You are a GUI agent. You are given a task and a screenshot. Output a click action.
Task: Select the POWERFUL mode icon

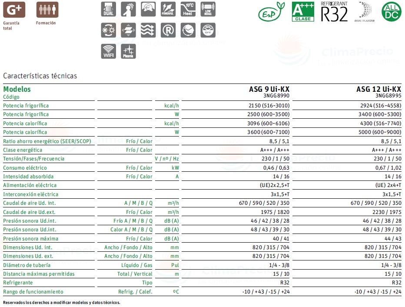pos(168,9)
